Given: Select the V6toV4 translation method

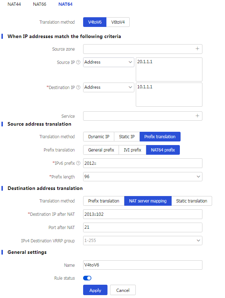Looking at the screenshot, I should click(118, 22).
